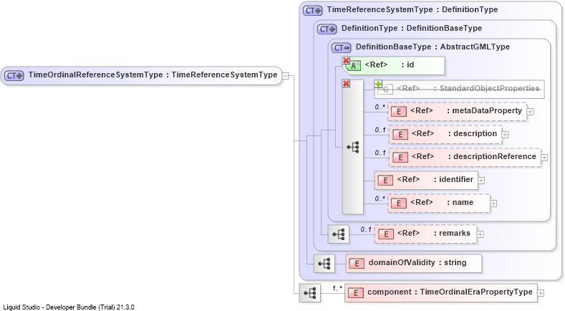Screen dimensions: 565x311
Task: Collapse the TimeOrdinalReferenceSystemType node
Action: pos(286,76)
